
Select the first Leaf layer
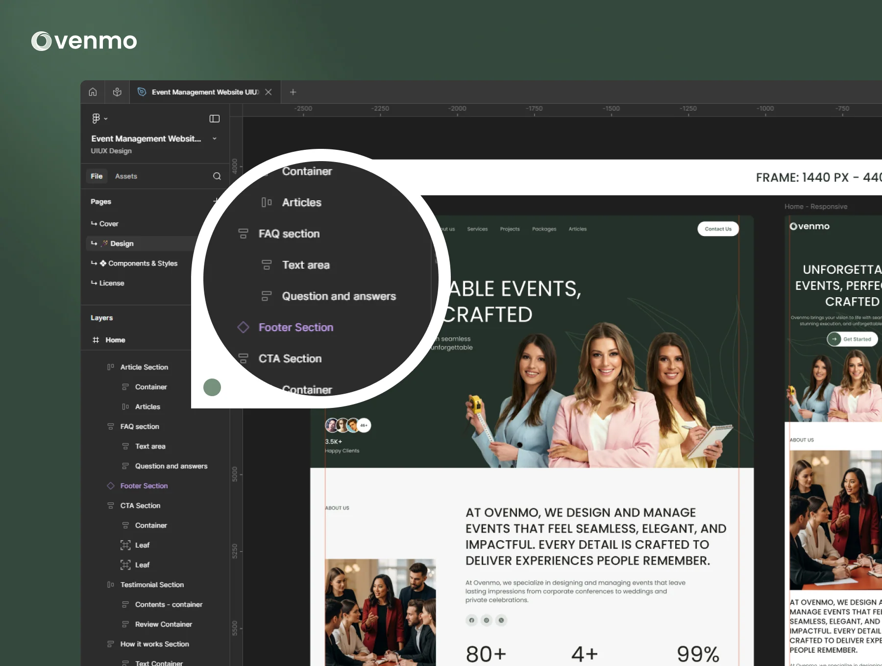tap(142, 545)
